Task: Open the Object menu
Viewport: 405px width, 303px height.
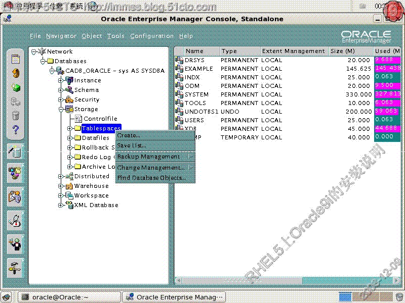Action: coord(92,36)
